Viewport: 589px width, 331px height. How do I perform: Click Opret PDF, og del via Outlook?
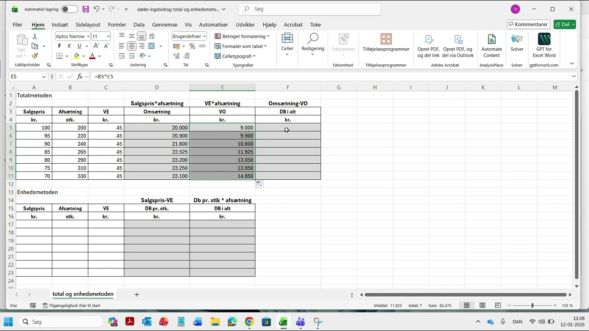458,46
